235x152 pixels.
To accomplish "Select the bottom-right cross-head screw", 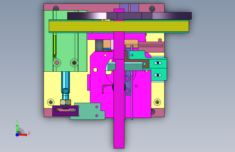I will 157,102.
